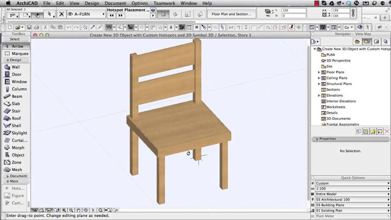Expand the Elevations item in Navigator
The width and height of the screenshot is (391, 220).
319,95
